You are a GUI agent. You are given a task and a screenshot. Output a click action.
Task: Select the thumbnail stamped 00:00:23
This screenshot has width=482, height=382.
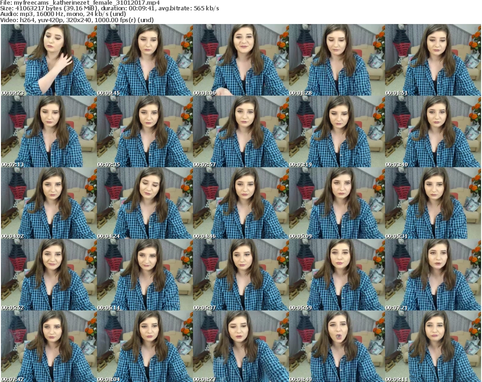point(49,60)
